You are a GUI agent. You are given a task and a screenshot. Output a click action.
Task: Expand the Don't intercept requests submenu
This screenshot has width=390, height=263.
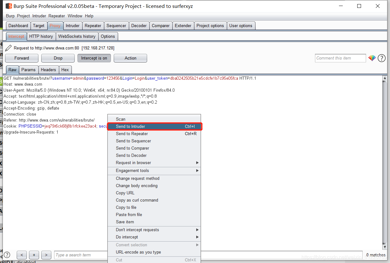pyautogui.click(x=154, y=230)
